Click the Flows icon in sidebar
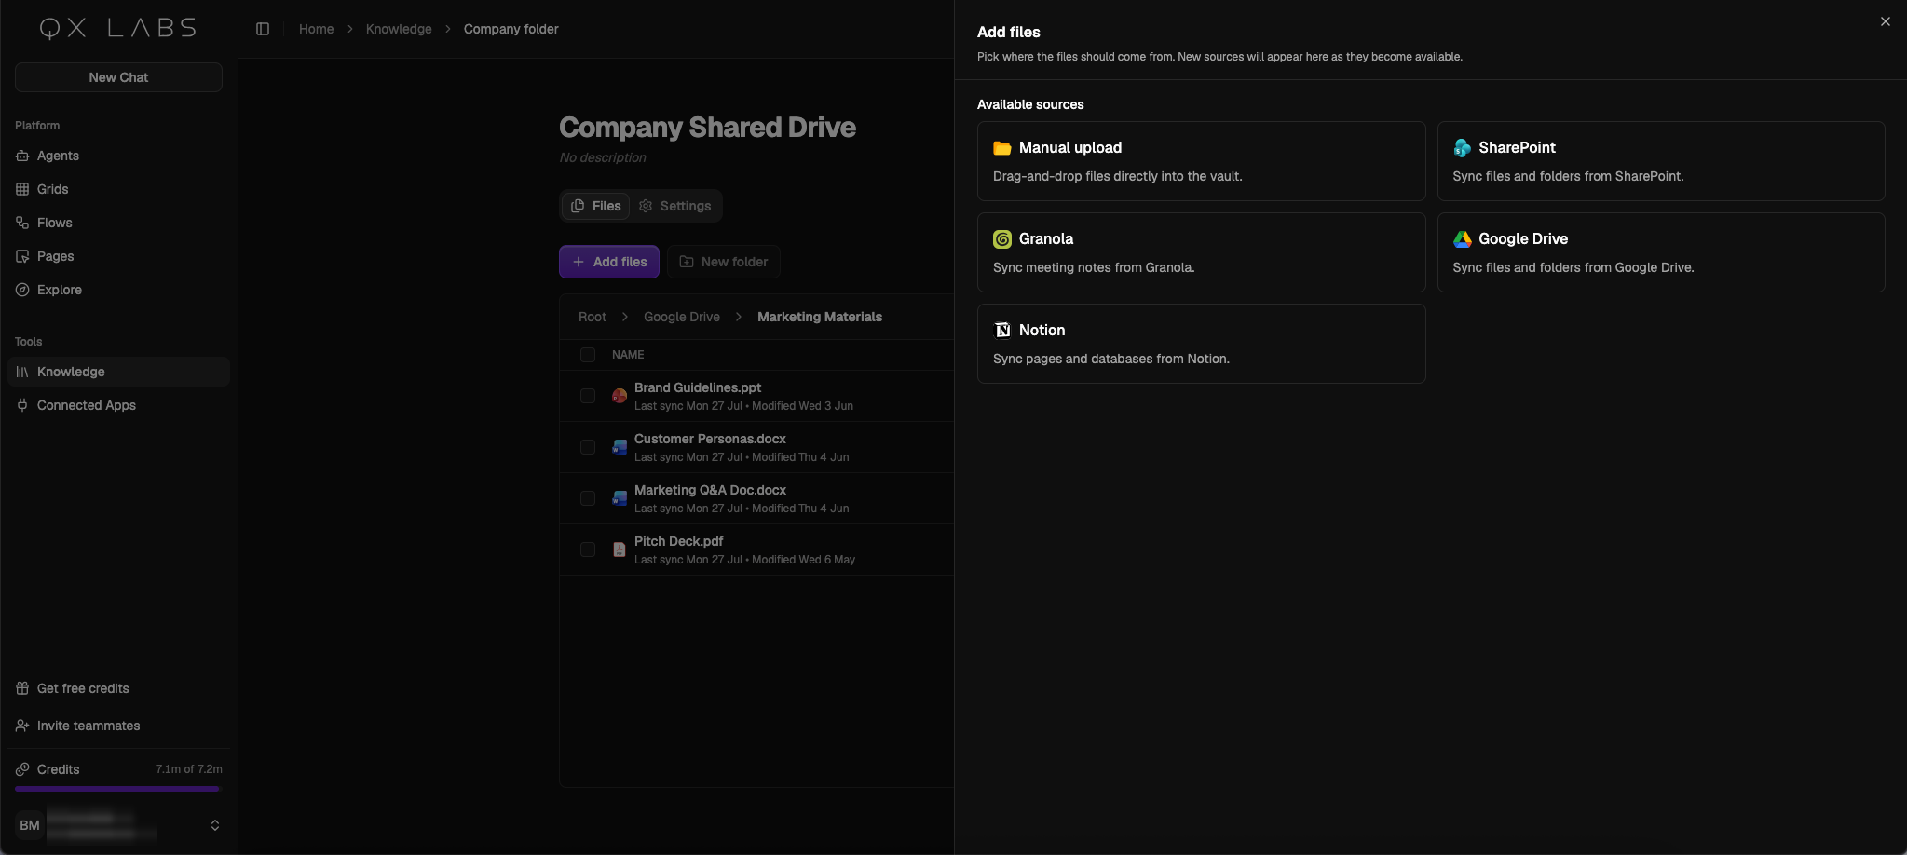 (x=22, y=223)
